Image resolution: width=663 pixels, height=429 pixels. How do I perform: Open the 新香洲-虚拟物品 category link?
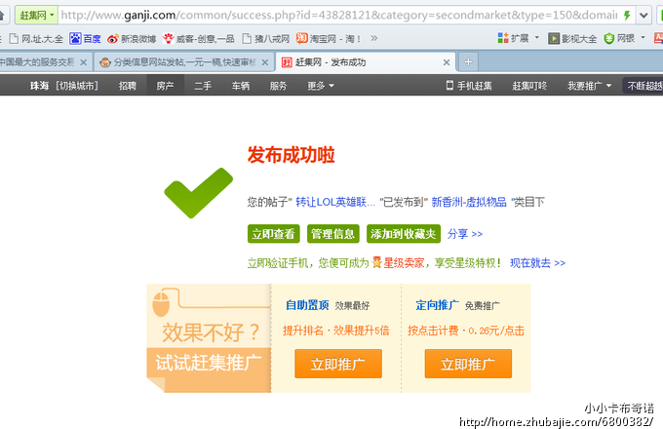469,202
